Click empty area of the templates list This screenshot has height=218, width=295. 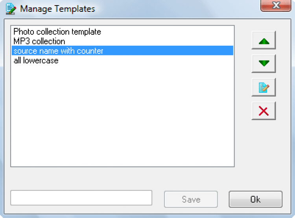point(122,116)
